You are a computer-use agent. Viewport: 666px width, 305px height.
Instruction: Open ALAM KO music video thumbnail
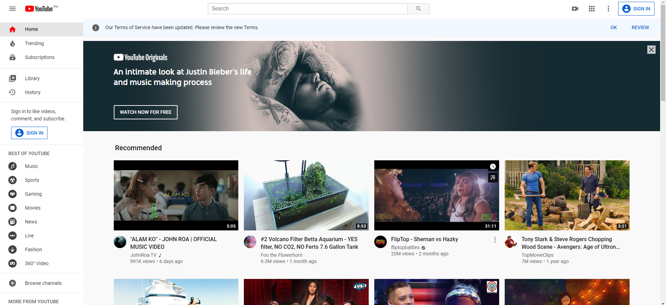click(176, 195)
